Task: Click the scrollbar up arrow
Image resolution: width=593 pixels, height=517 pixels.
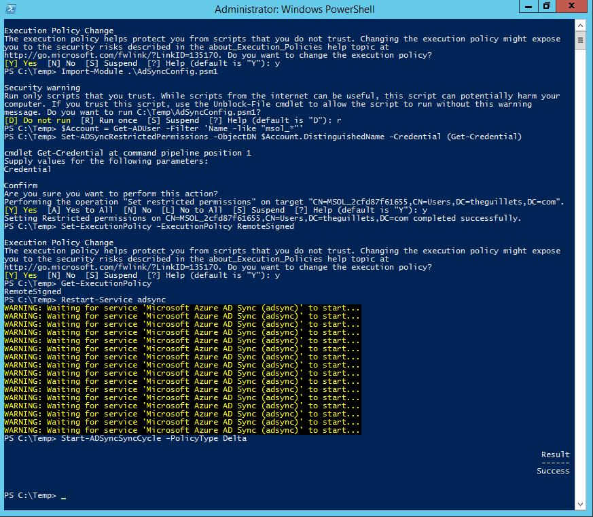Action: (580, 26)
